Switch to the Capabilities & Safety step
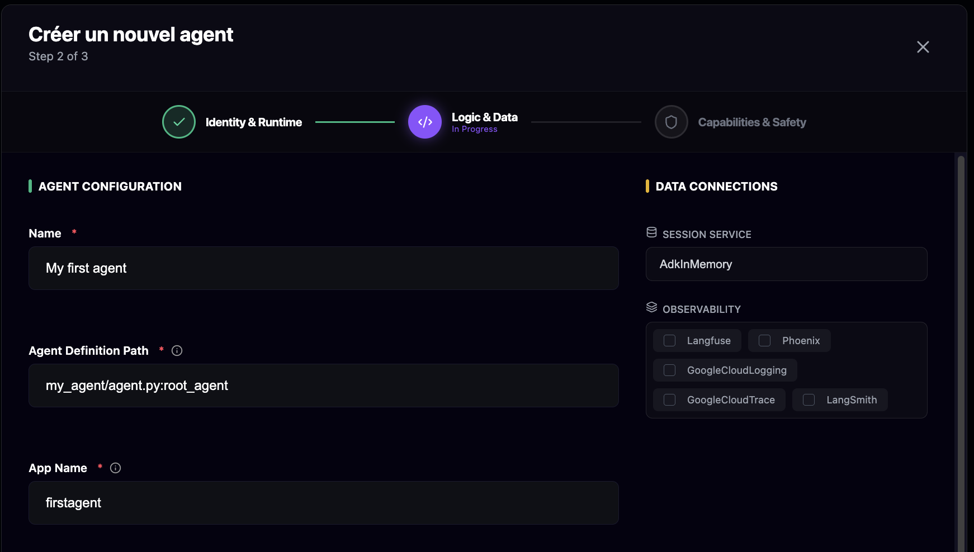The height and width of the screenshot is (552, 974). [751, 122]
